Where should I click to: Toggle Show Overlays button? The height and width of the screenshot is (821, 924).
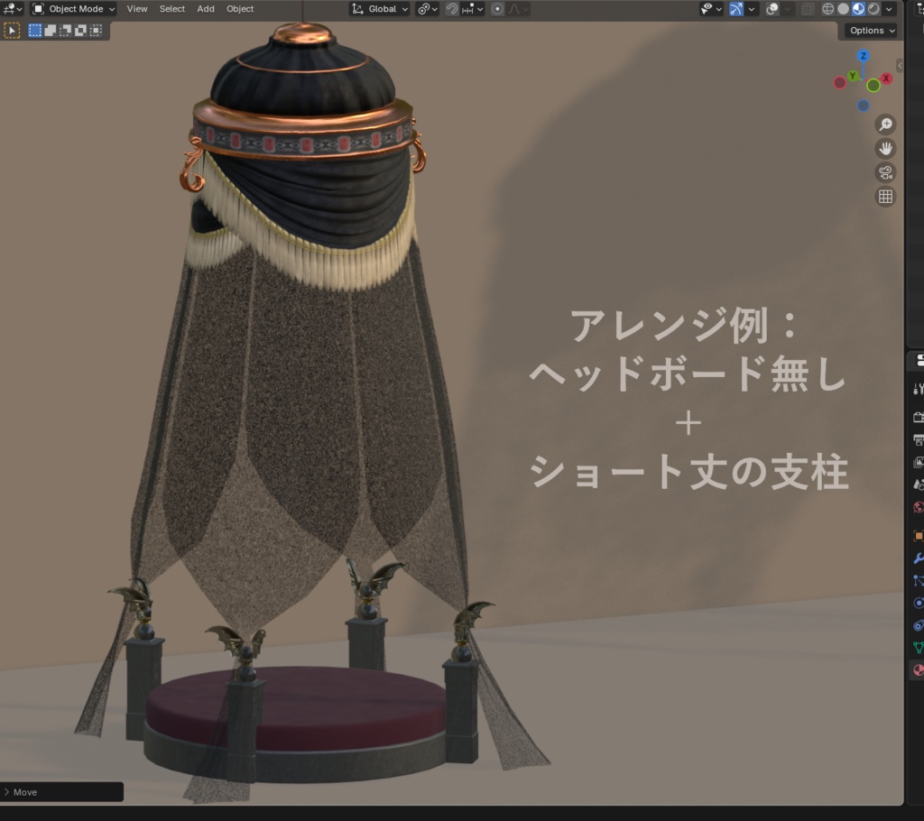[772, 9]
